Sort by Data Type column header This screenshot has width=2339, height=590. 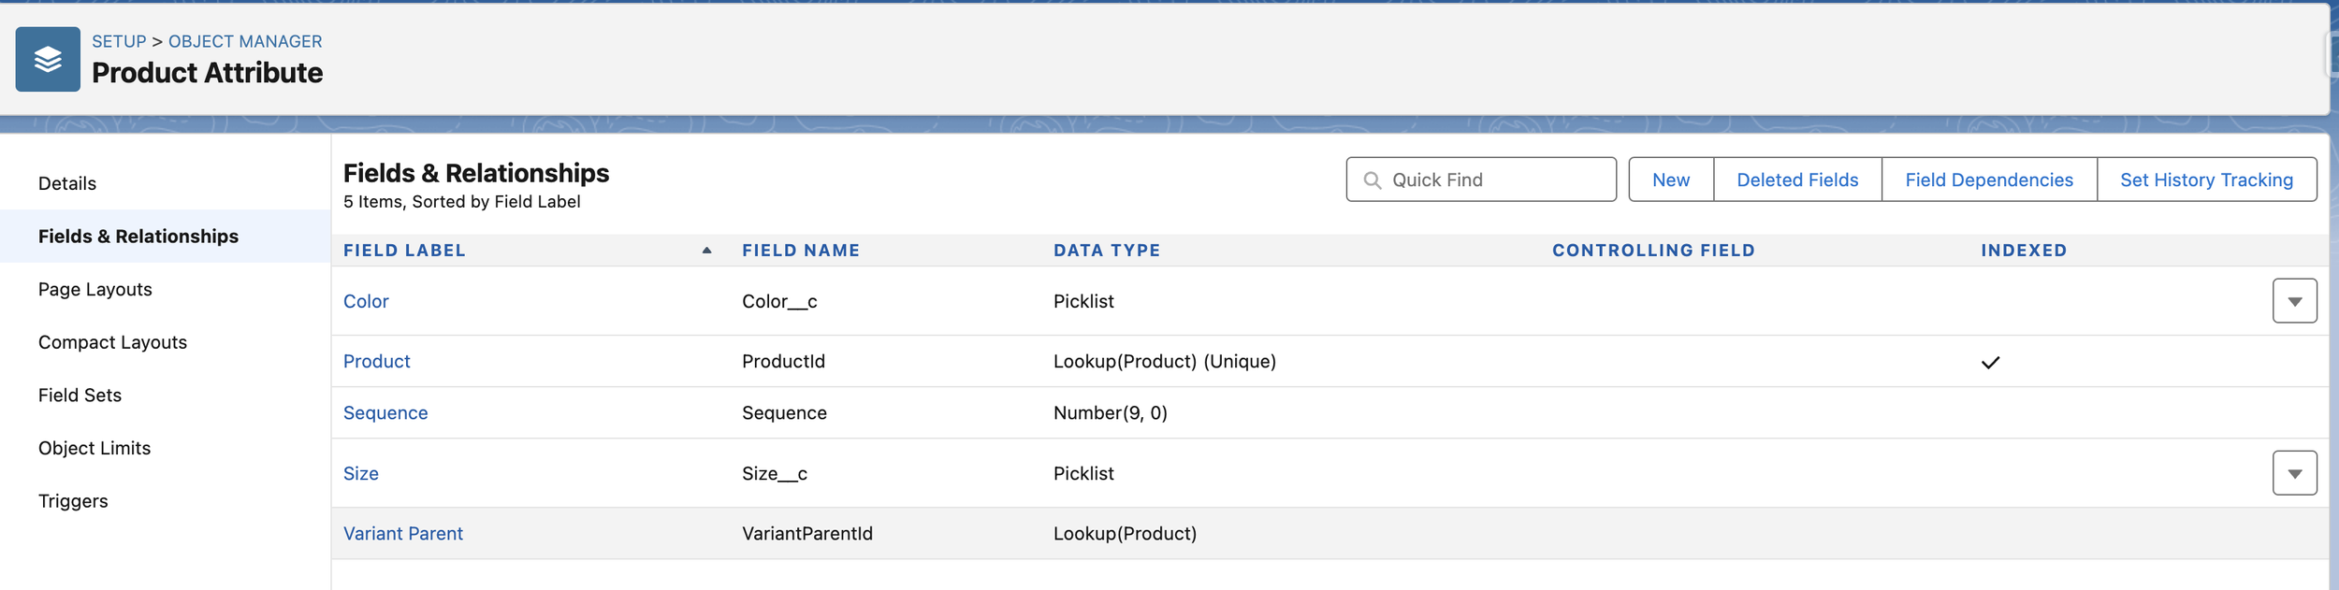pyautogui.click(x=1107, y=251)
